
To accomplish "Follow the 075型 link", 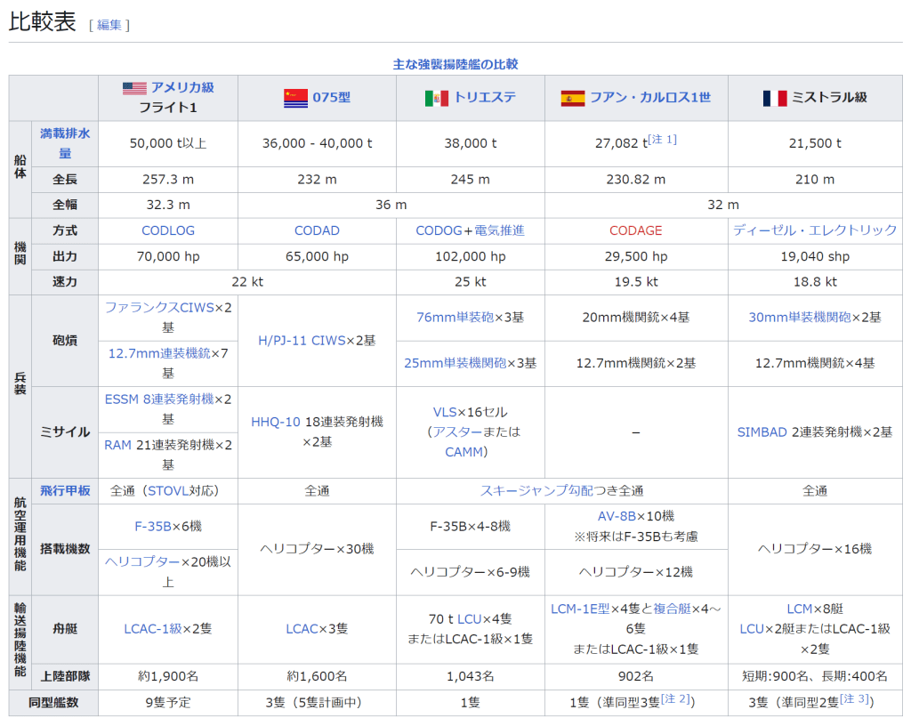I will 331,98.
